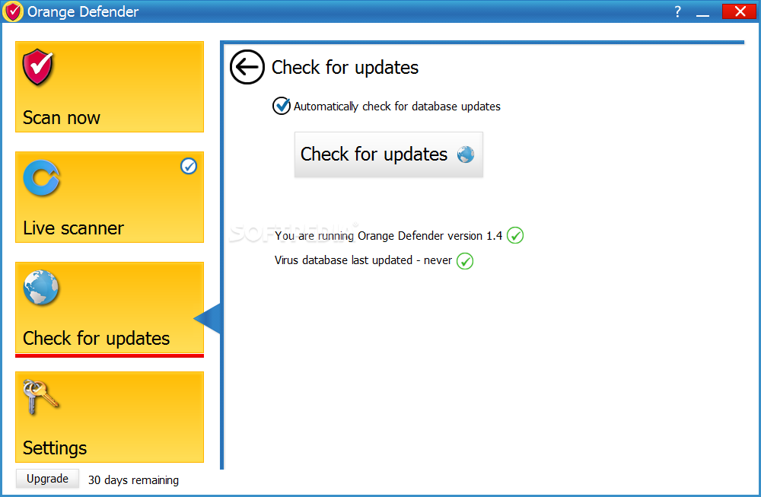Uncheck Automatically check for database updates
The image size is (761, 497).
click(281, 106)
